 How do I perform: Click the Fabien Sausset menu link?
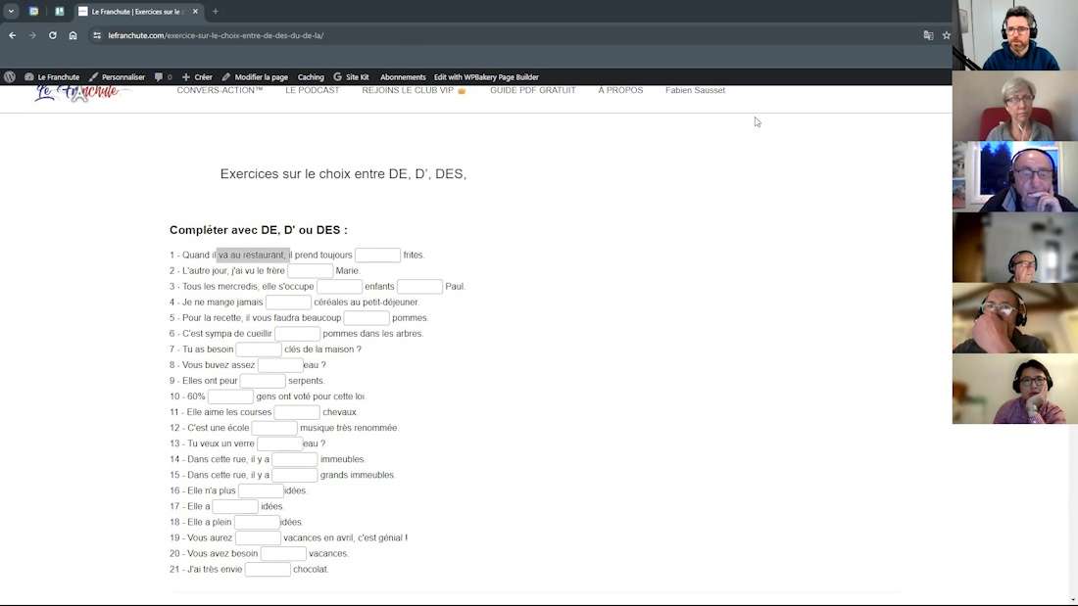pos(695,90)
